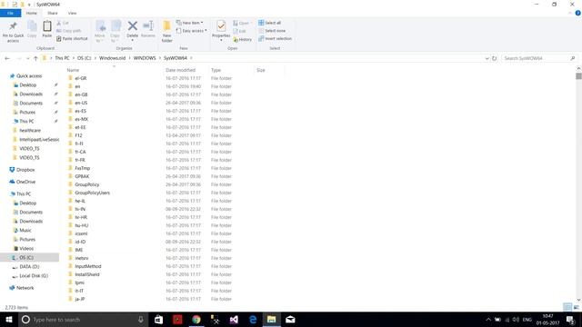Open Chrome from the taskbar
582x327 pixels.
coord(196,320)
